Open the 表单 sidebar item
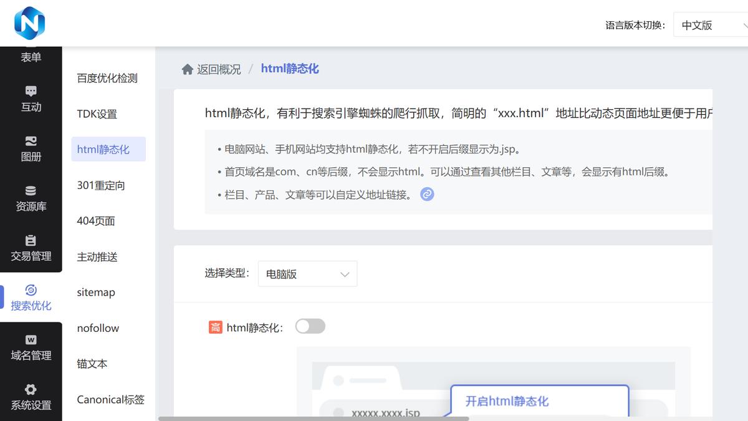 click(31, 57)
